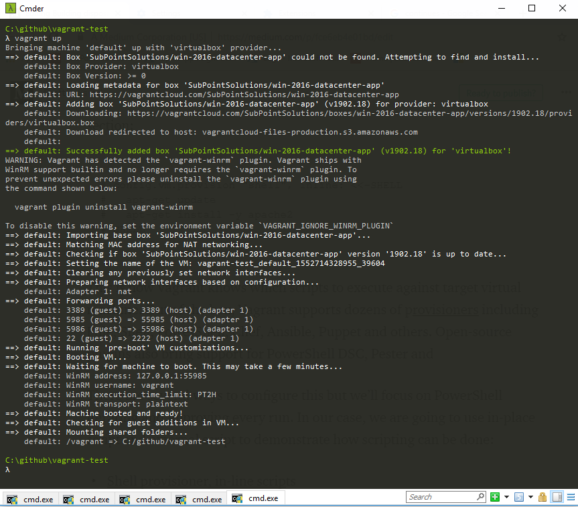The width and height of the screenshot is (578, 507).
Task: Select the second cmd.exe tab
Action: pos(86,499)
